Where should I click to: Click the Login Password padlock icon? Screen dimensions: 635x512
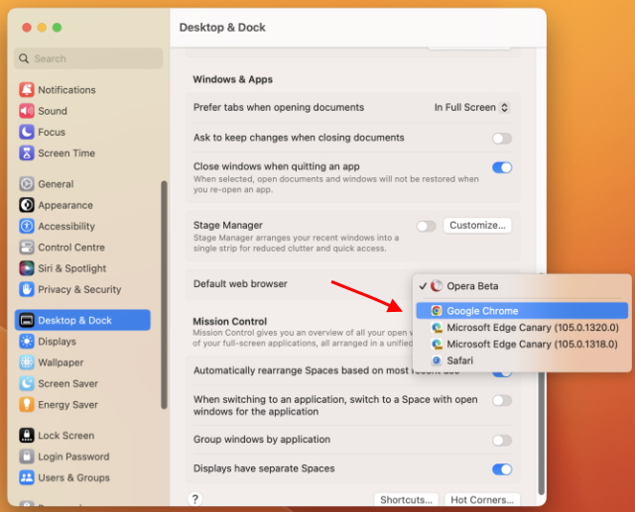point(27,457)
